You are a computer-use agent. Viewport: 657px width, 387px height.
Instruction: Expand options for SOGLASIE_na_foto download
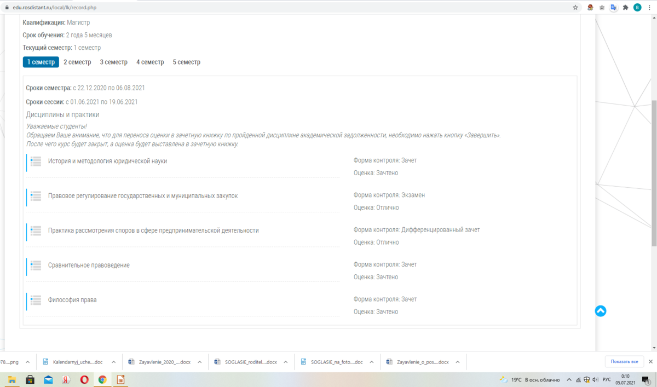[372, 362]
